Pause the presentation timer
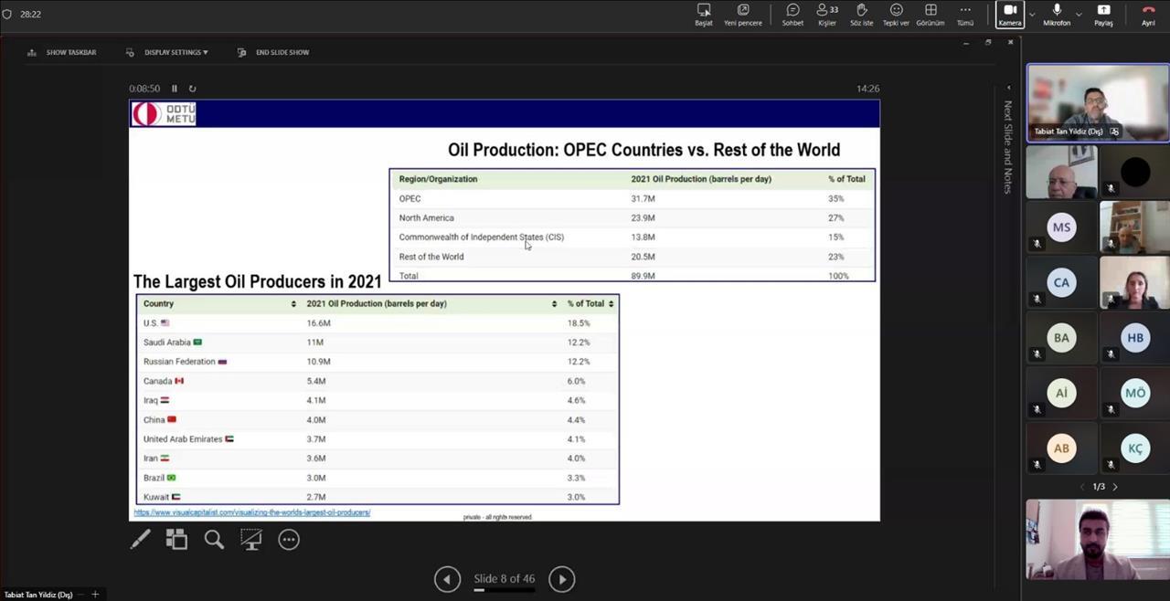This screenshot has width=1170, height=601. coord(175,89)
